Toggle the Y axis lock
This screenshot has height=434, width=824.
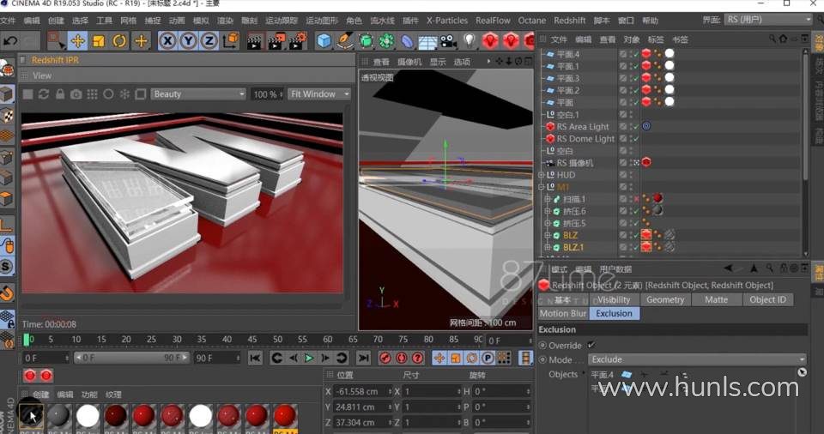click(188, 41)
